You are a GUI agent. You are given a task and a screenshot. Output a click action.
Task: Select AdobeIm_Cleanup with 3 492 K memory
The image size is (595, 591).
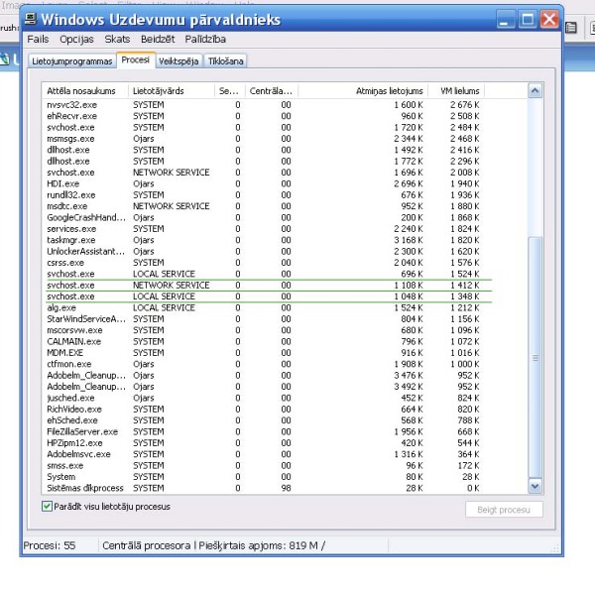click(263, 387)
